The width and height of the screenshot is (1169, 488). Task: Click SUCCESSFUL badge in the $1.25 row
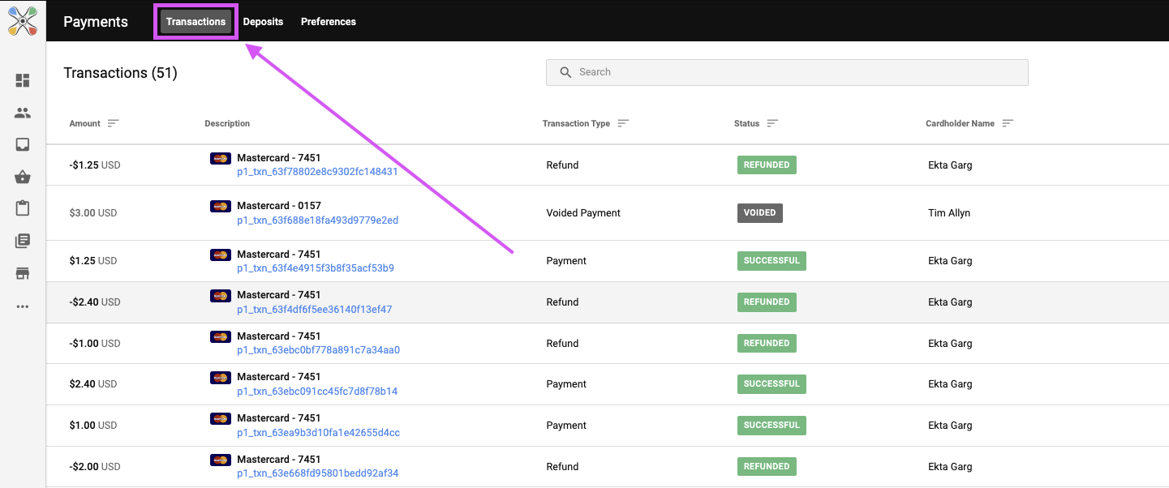pyautogui.click(x=771, y=261)
